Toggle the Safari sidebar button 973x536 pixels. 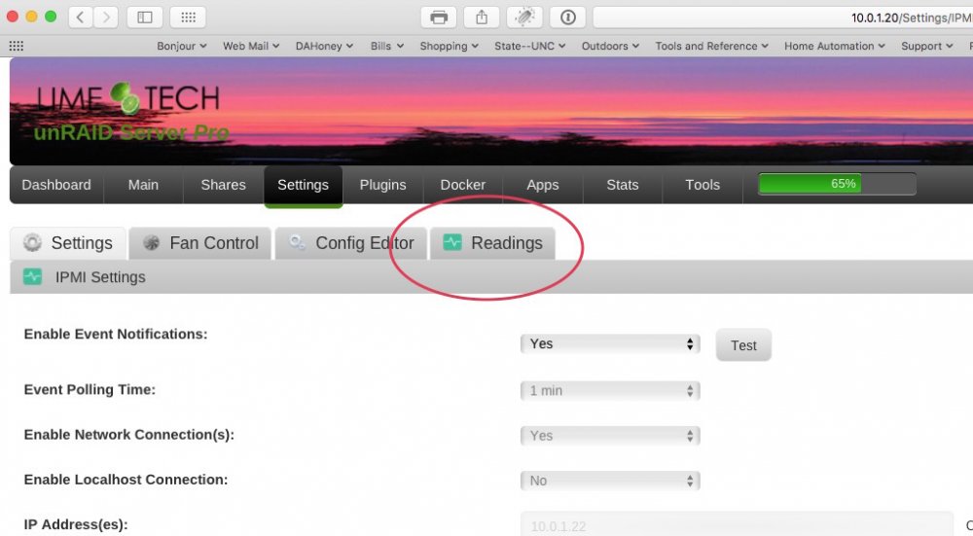click(145, 18)
